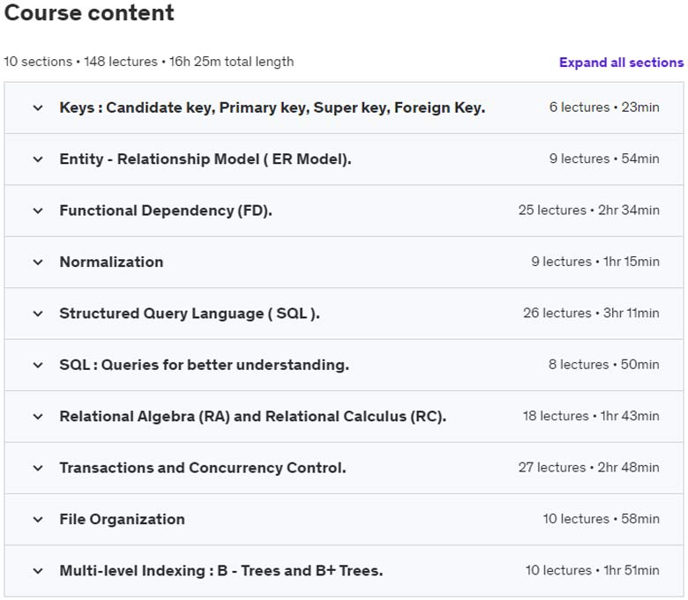Click the '26 lectures • 3hr 11min' label

[591, 314]
